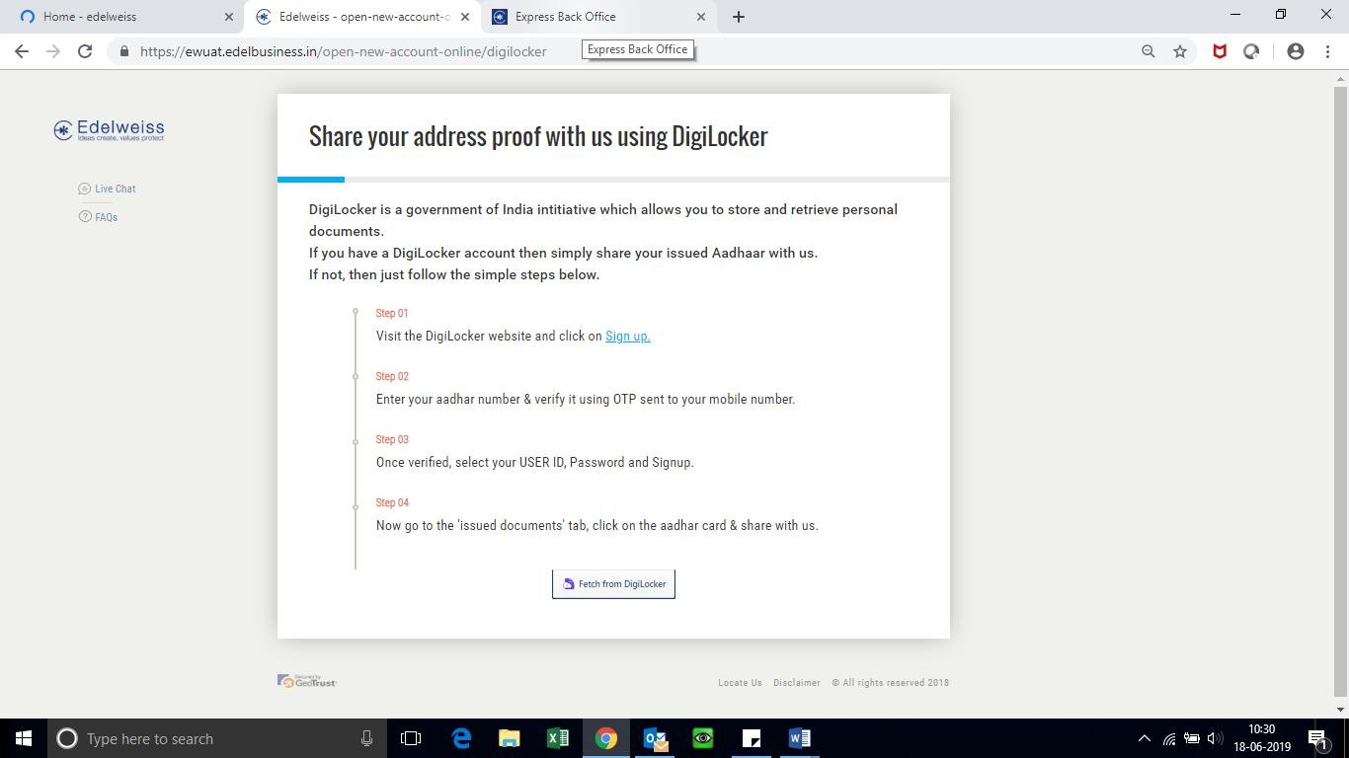Click the page heading about DigiLocker

[538, 136]
